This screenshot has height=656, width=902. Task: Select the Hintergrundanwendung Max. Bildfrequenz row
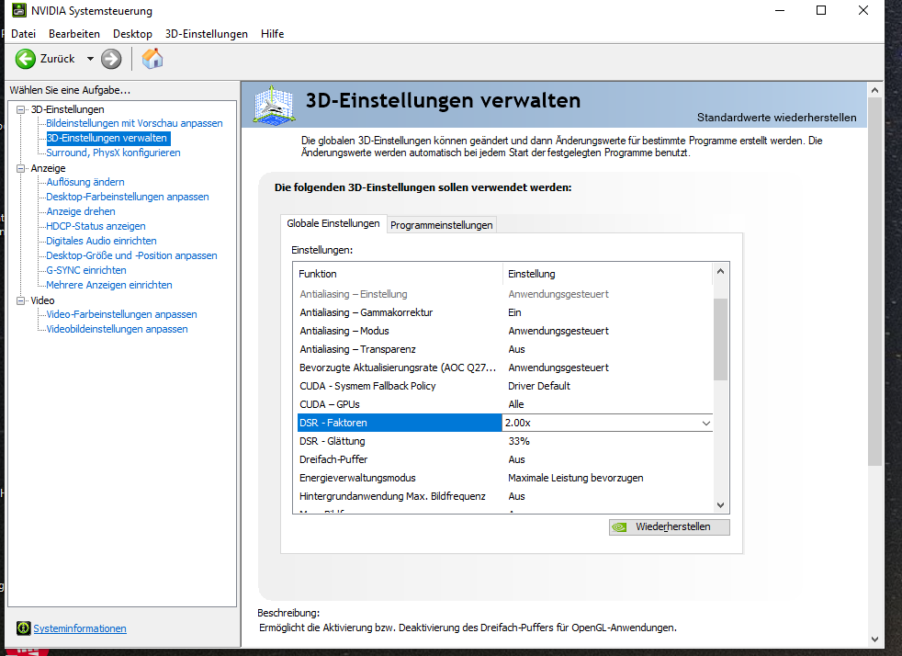pos(504,497)
